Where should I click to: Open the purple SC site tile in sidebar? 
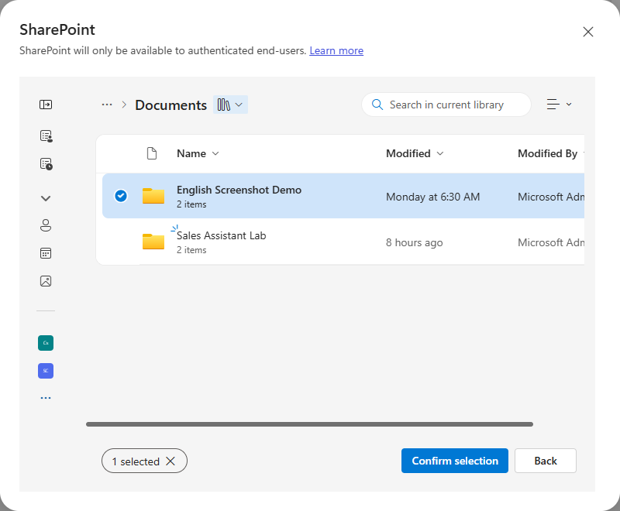pos(46,371)
